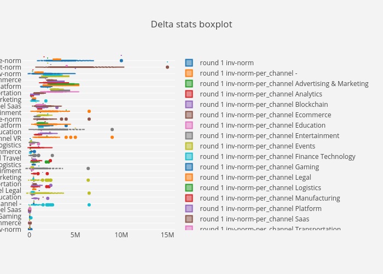Click the pink Education legend swatch

(x=189, y=125)
